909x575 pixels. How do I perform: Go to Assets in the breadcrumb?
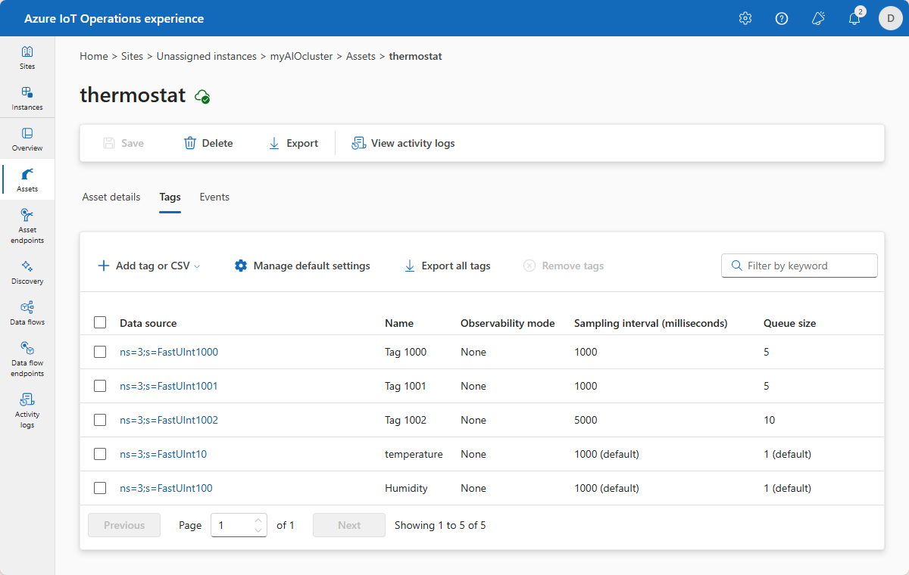(361, 56)
